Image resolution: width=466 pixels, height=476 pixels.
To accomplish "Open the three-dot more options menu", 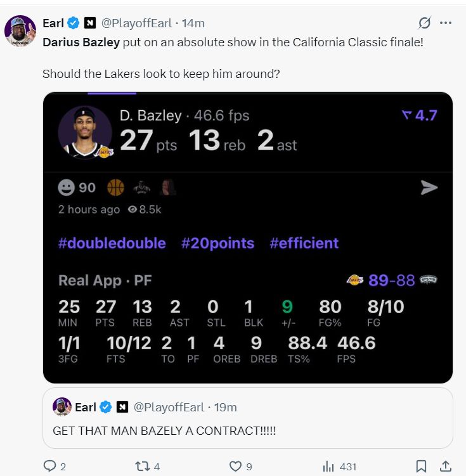I will click(x=446, y=23).
